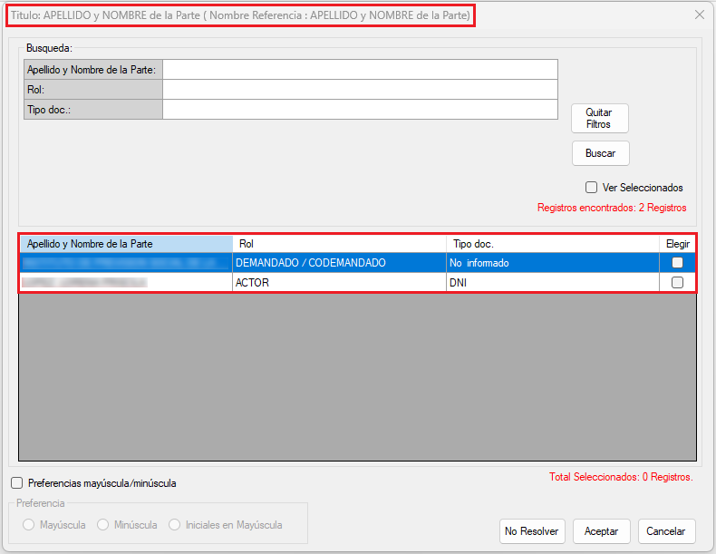Click the No Resolver button
This screenshot has width=716, height=554.
click(x=531, y=530)
